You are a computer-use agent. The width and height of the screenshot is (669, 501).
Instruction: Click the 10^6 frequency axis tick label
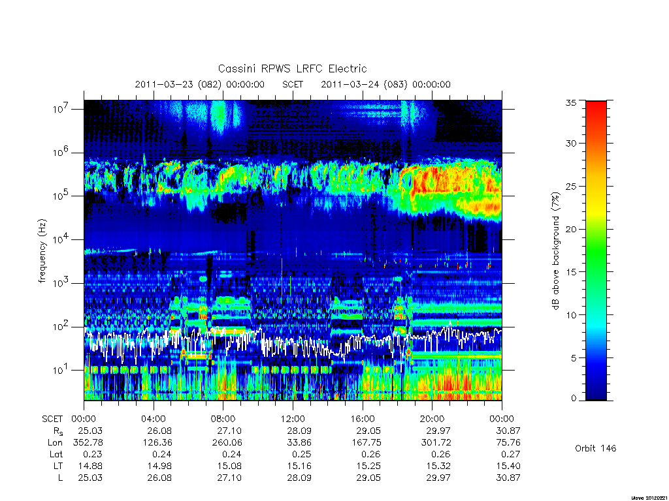pyautogui.click(x=61, y=152)
